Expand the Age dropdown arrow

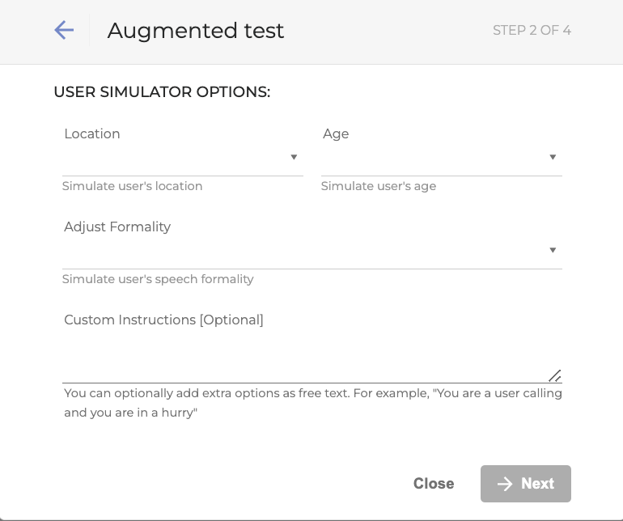tap(553, 157)
